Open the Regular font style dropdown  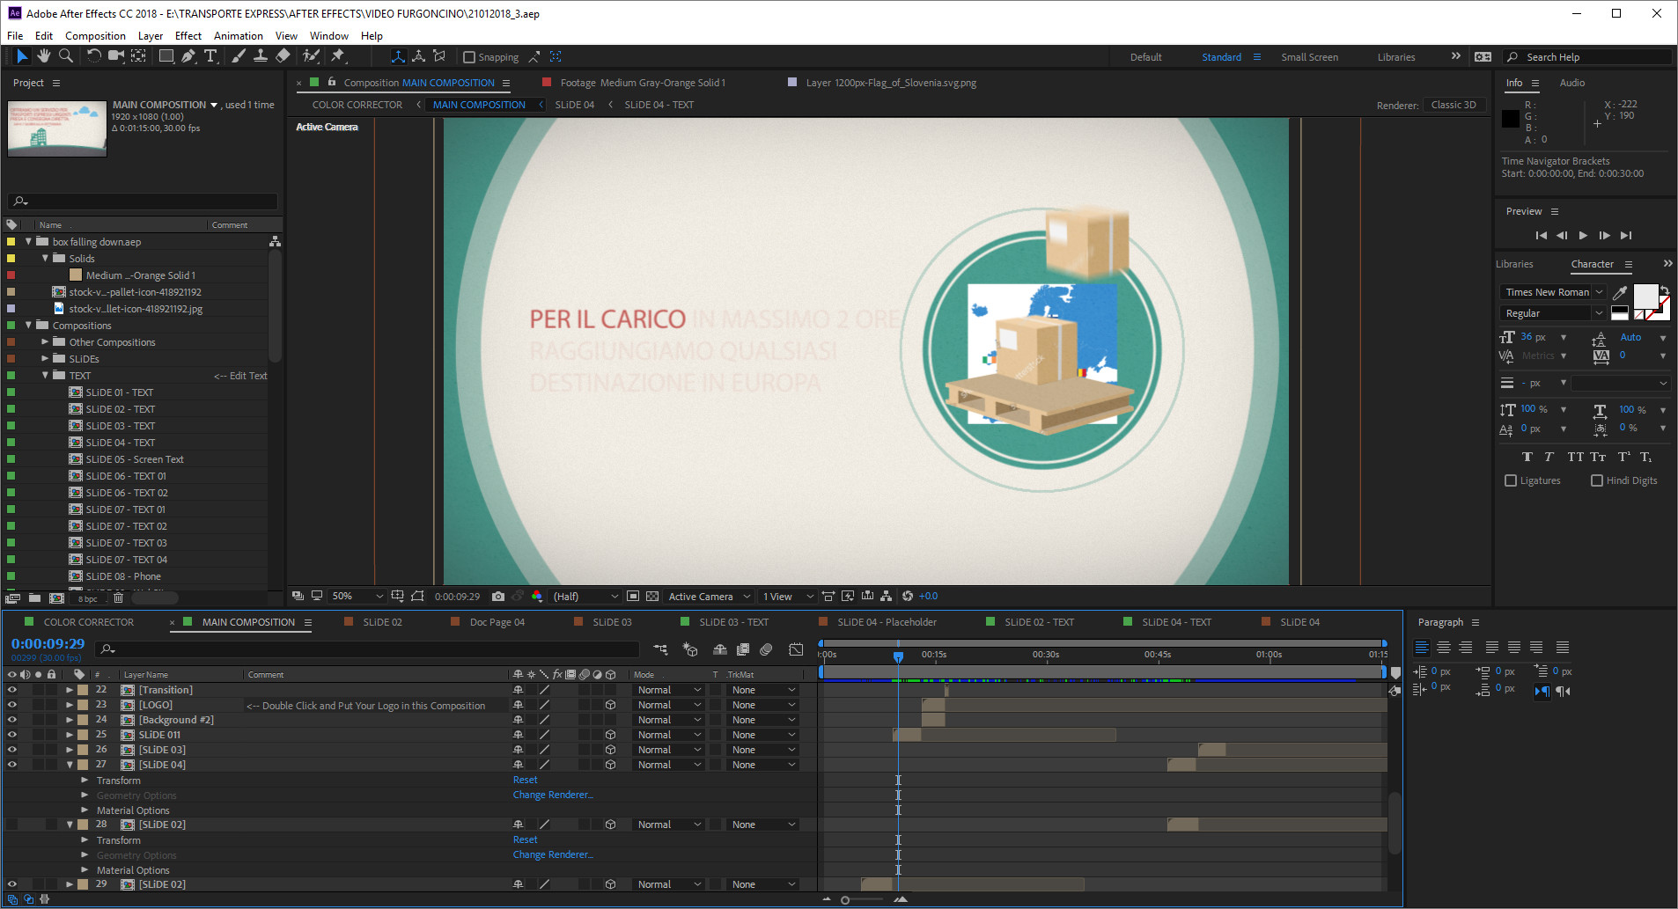pos(1554,313)
